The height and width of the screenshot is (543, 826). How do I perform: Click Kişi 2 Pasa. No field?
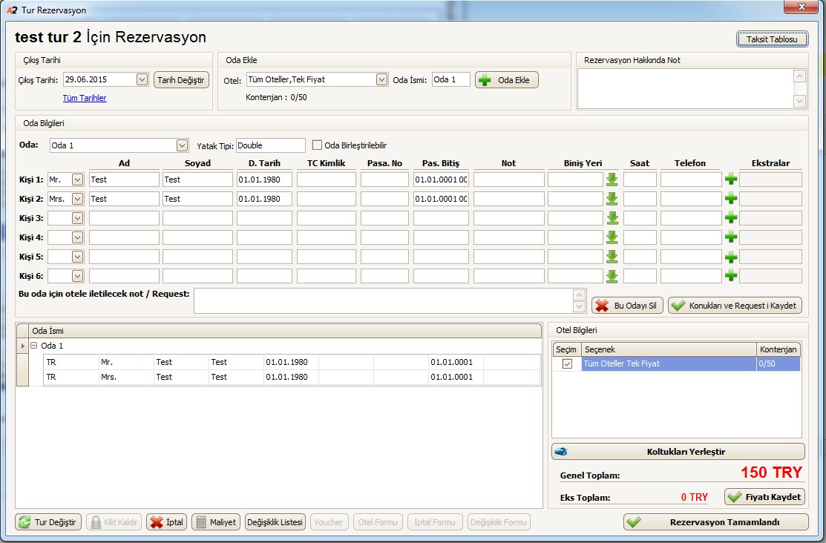[384, 199]
